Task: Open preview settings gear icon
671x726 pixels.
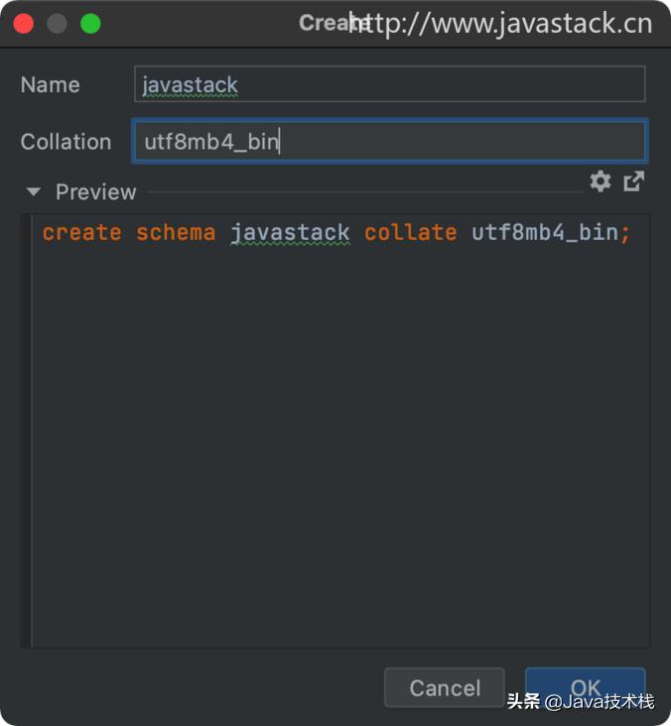Action: tap(601, 181)
